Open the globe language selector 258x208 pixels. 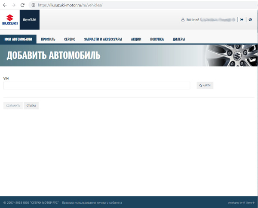[250, 19]
